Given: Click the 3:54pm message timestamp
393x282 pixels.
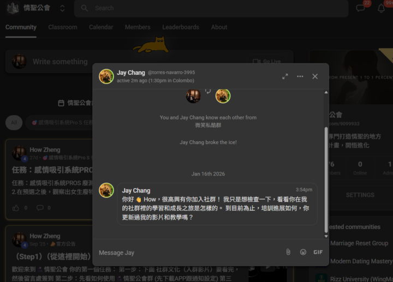Looking at the screenshot, I should (x=304, y=190).
